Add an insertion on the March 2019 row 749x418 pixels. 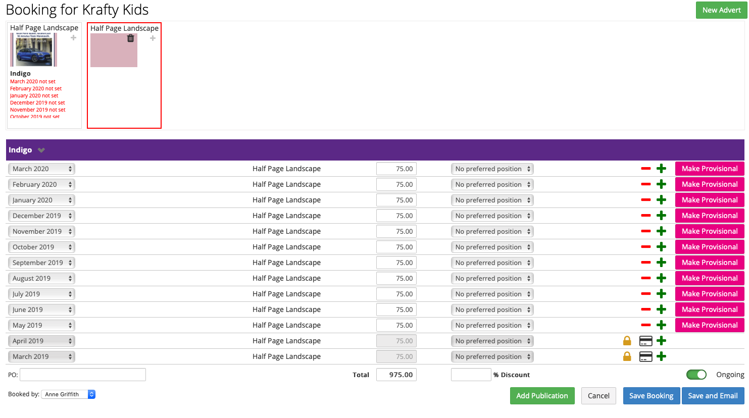tap(661, 356)
